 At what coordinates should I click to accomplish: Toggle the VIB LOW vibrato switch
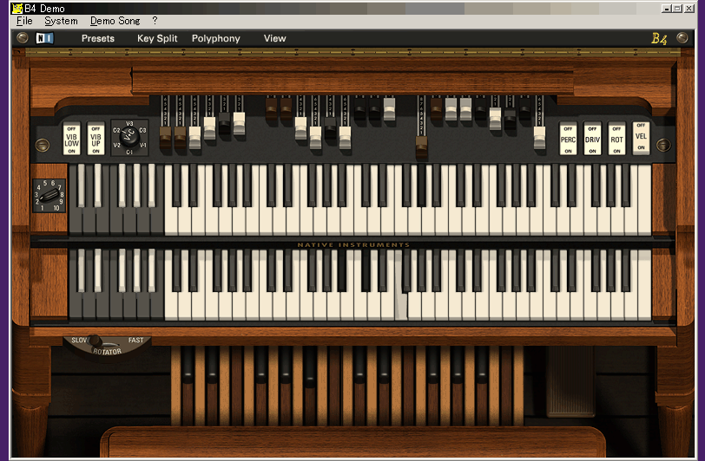[71, 140]
